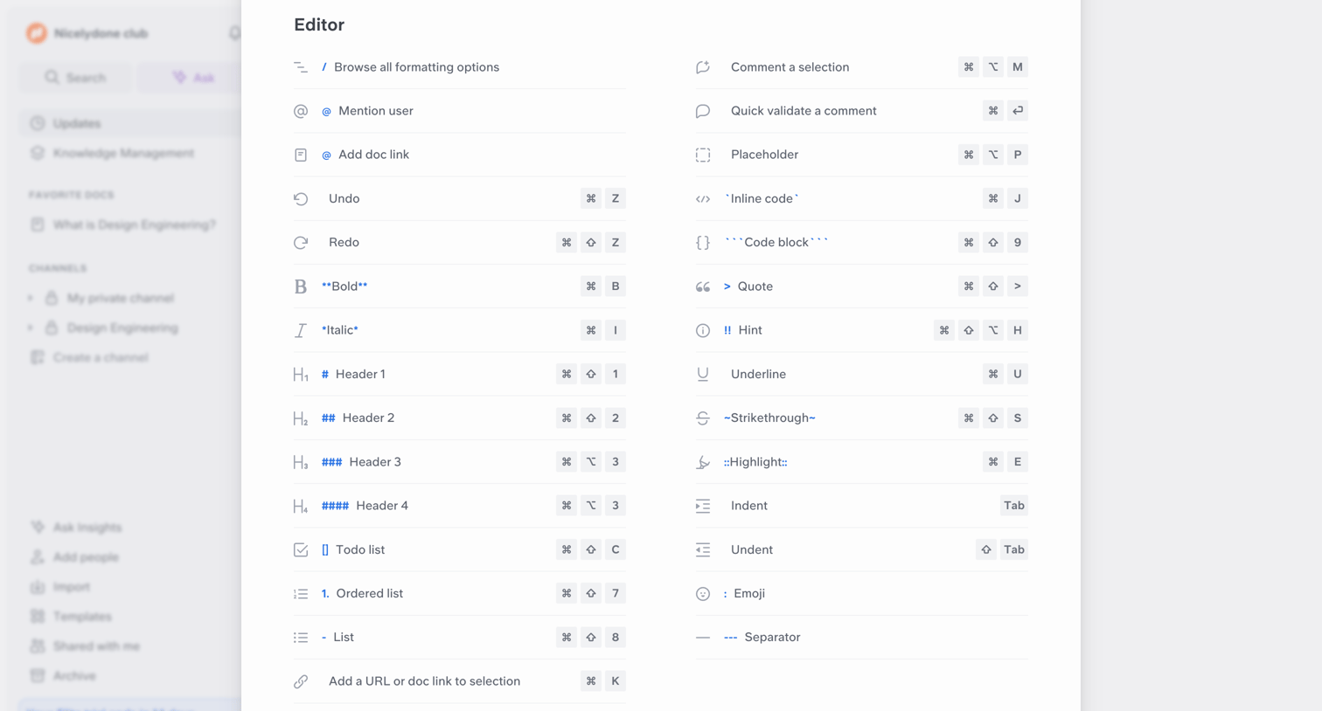
Task: Click the 'Quick validate a comment' label
Action: pyautogui.click(x=804, y=111)
